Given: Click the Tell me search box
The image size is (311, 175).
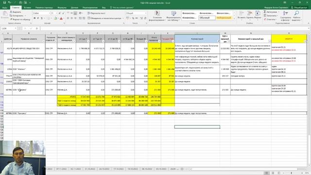Looking at the screenshot, I should [x=121, y=8].
